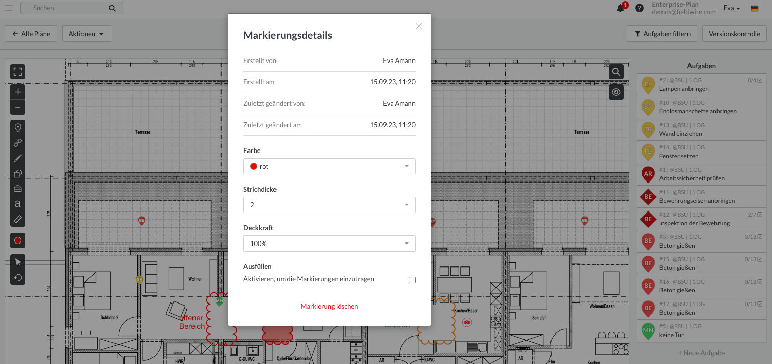Image resolution: width=772 pixels, height=364 pixels.
Task: Enable the Ausfüllen fill checkbox
Action: 412,280
